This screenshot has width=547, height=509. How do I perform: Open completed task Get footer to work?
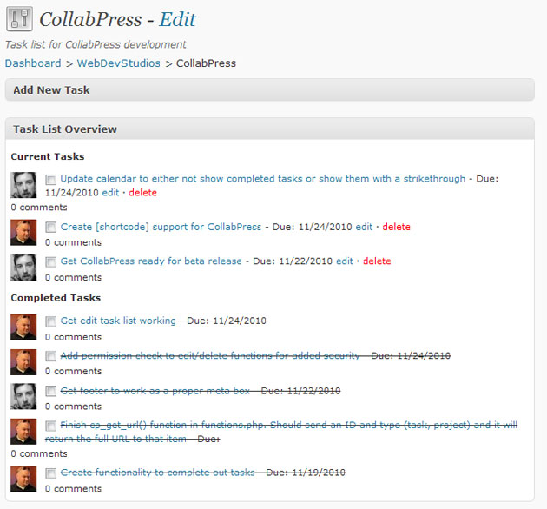pos(155,391)
